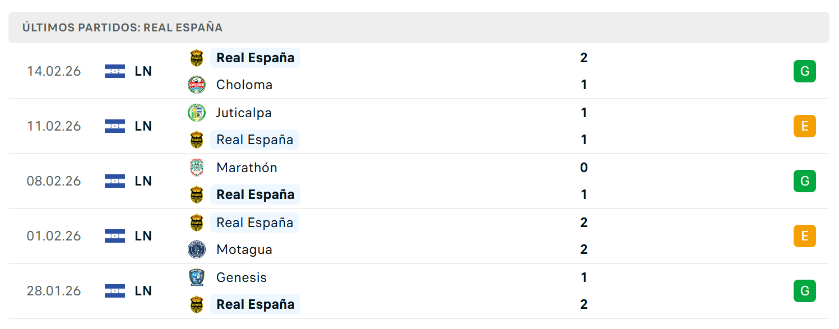This screenshot has height=329, width=839.
Task: Click the Genesis team name
Action: tap(242, 277)
